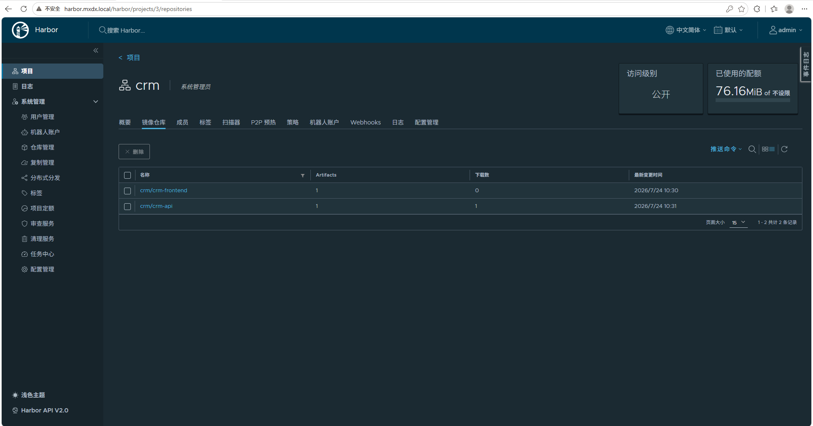
Task: Click the quota usage progress bar
Action: [753, 100]
